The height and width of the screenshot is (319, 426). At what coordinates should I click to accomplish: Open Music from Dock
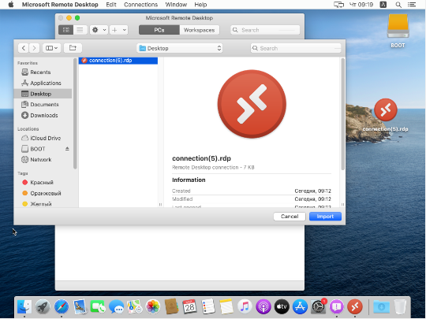click(x=245, y=307)
